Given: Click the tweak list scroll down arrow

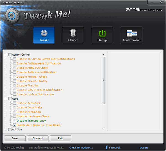Looking at the screenshot, I should [104, 129].
